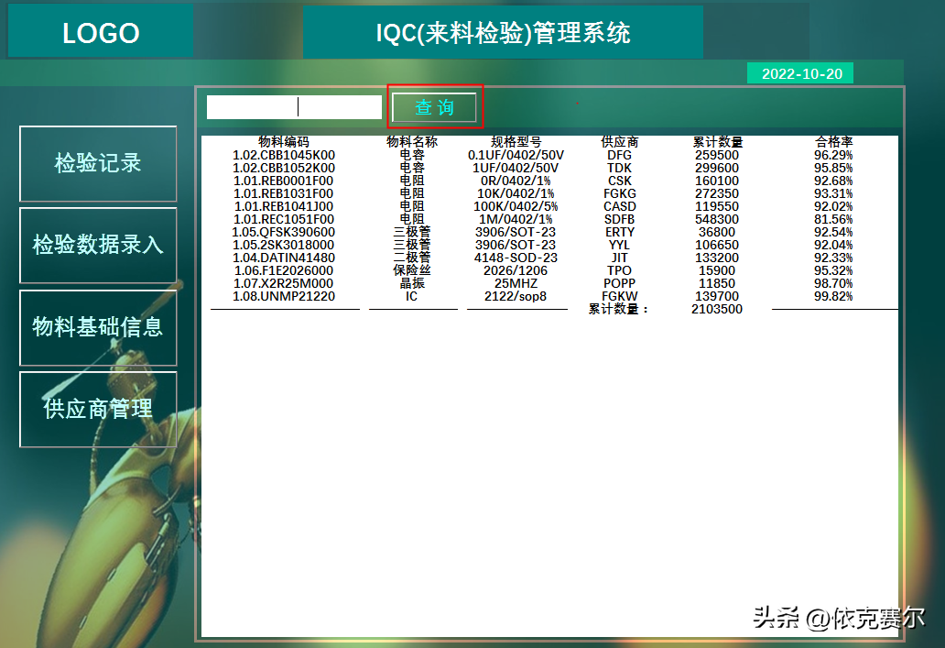This screenshot has width=945, height=648.
Task: Click spec cell 2122/sop8
Action: pyautogui.click(x=516, y=296)
